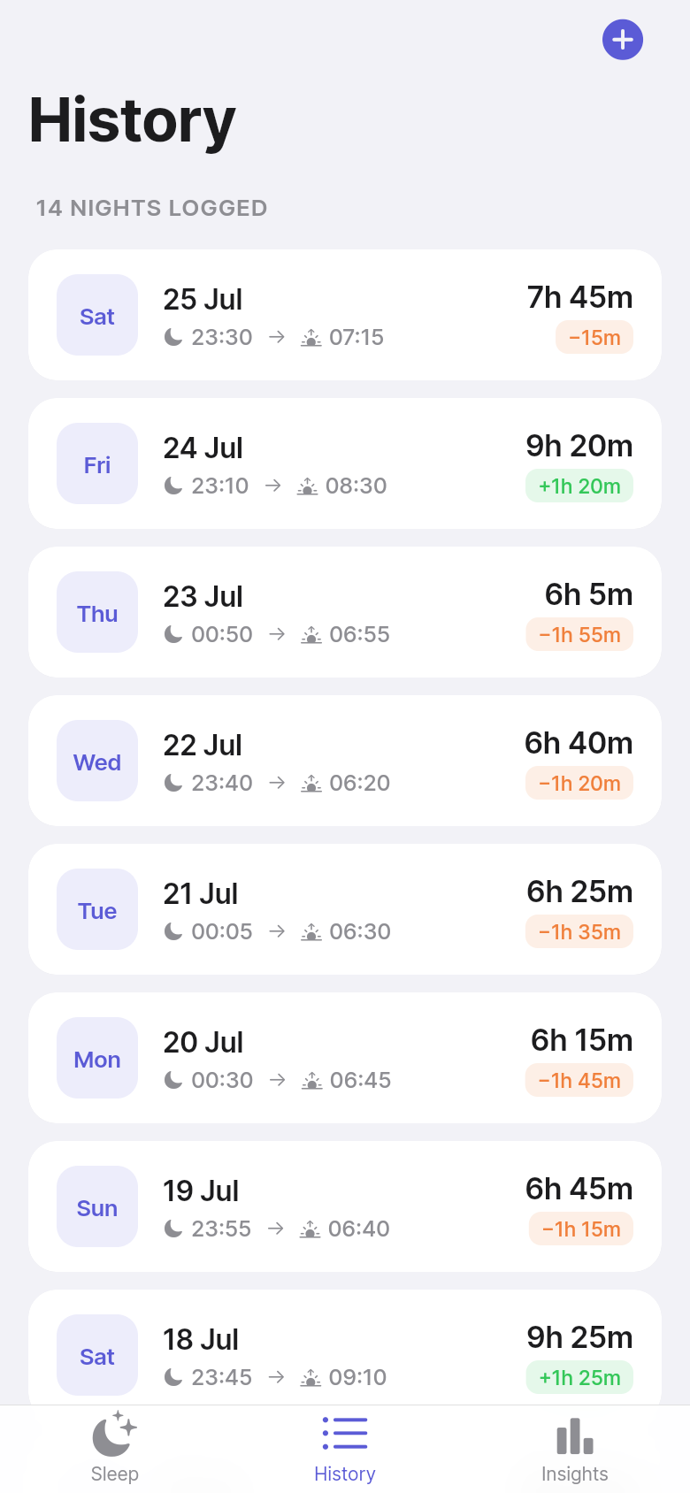Click the 14 Nights Logged header
Screen dimensions: 690x1493
151,208
